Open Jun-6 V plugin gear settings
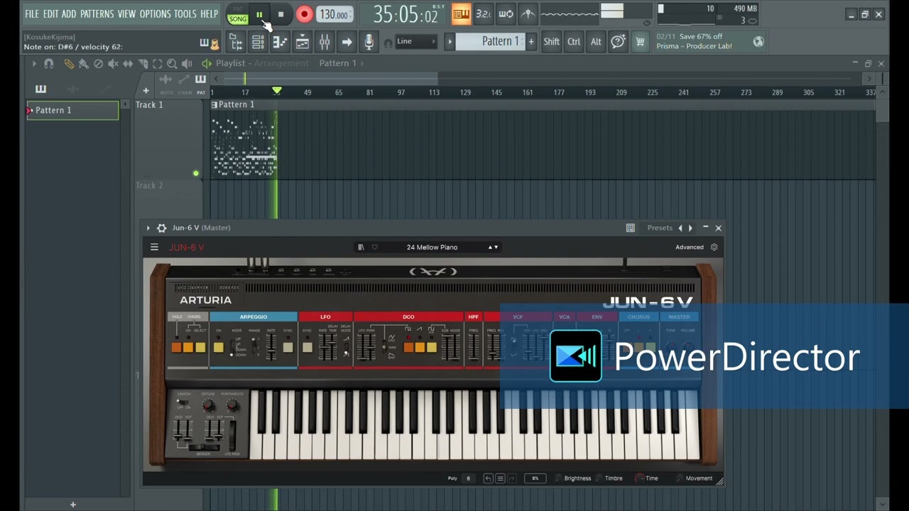 pos(161,228)
